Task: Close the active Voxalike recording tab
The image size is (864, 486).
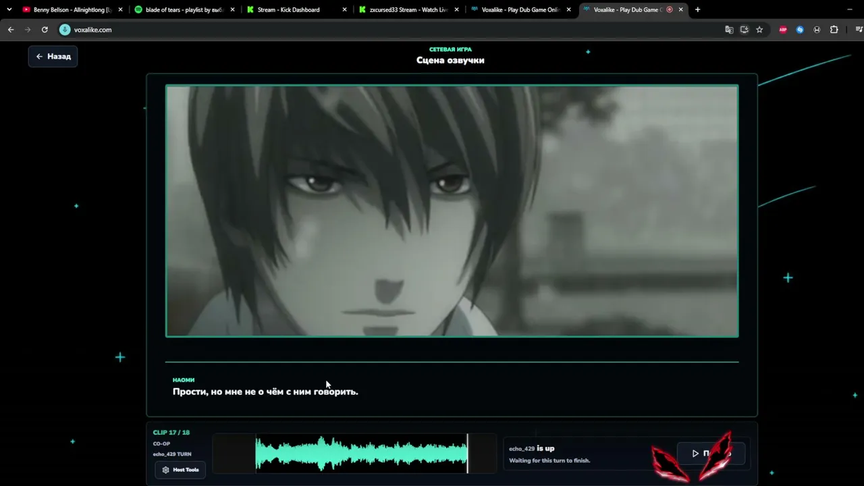Action: (x=680, y=9)
